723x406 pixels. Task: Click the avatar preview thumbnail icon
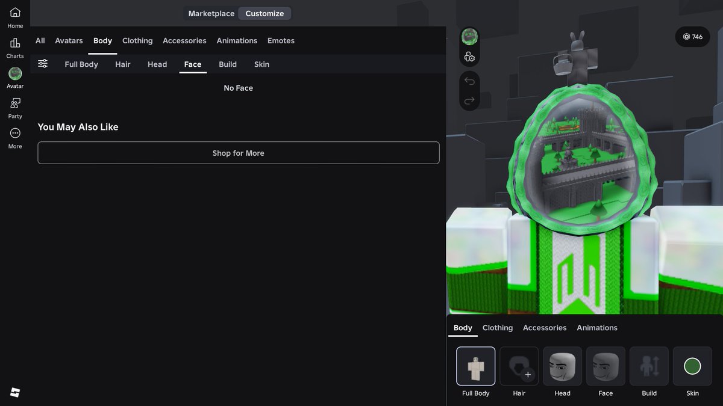(469, 37)
